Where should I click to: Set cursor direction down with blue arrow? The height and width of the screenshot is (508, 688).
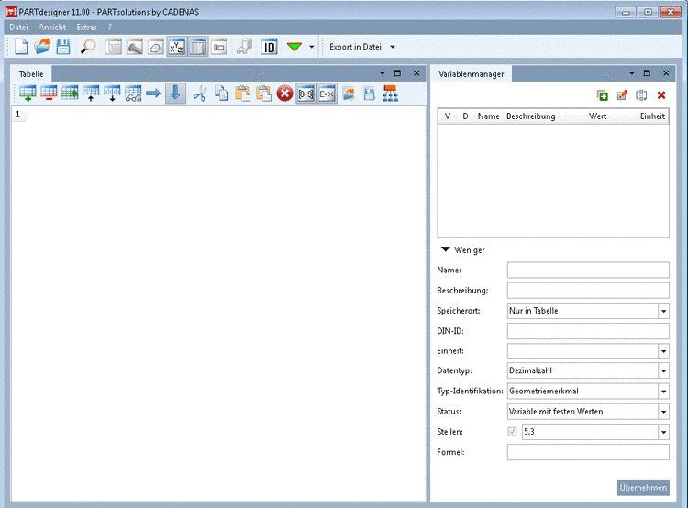tap(175, 94)
